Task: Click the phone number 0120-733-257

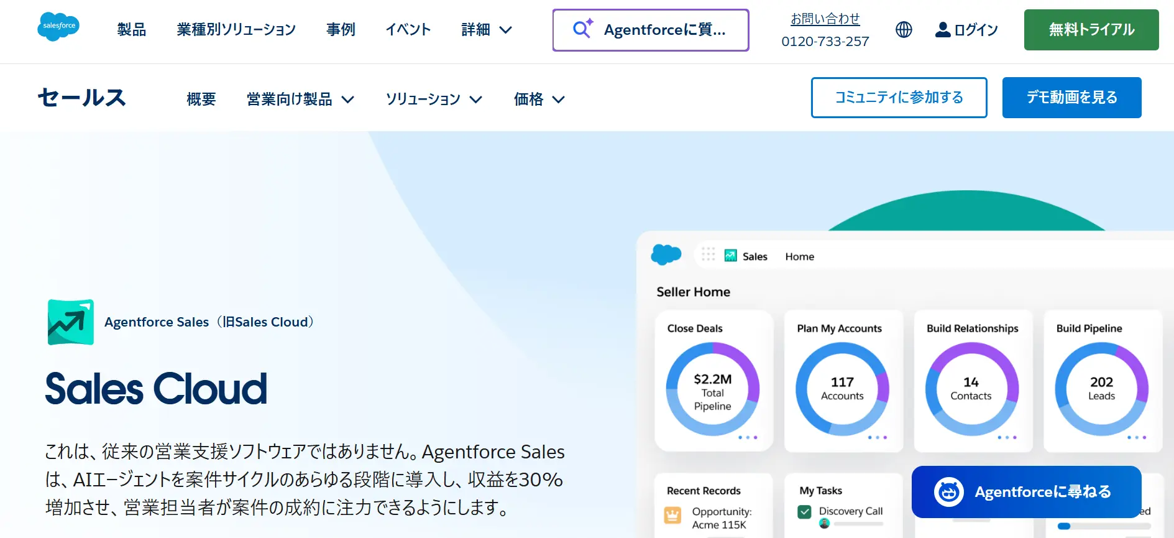Action: tap(825, 42)
